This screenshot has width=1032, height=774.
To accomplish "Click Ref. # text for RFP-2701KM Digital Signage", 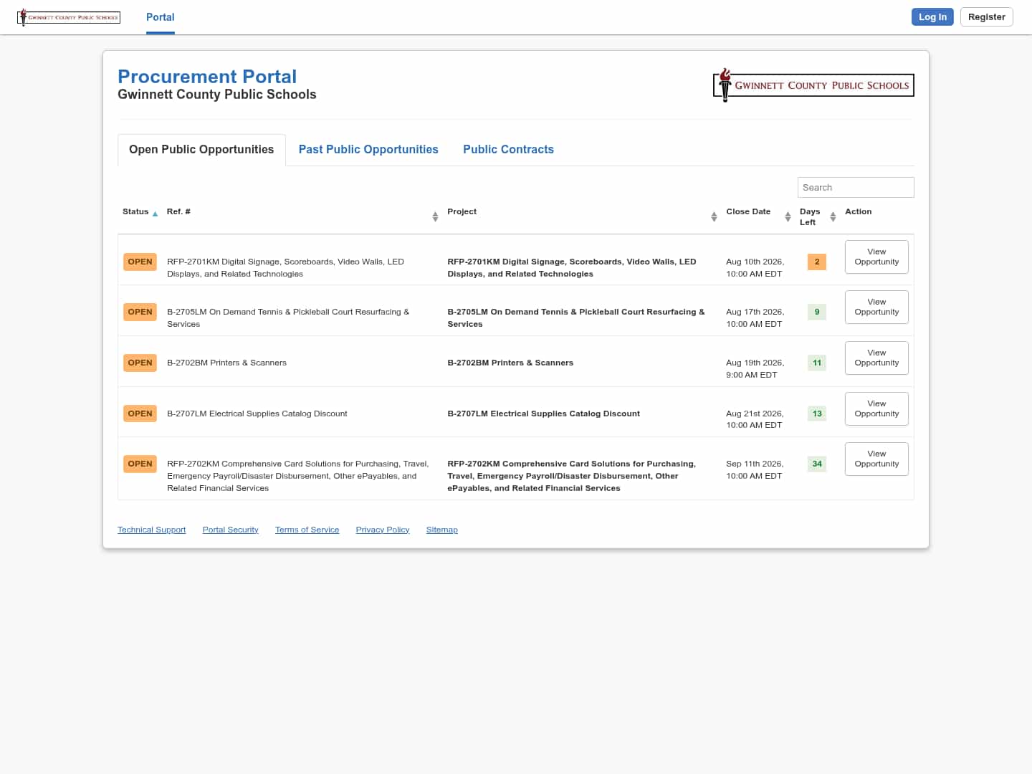I will tap(285, 267).
